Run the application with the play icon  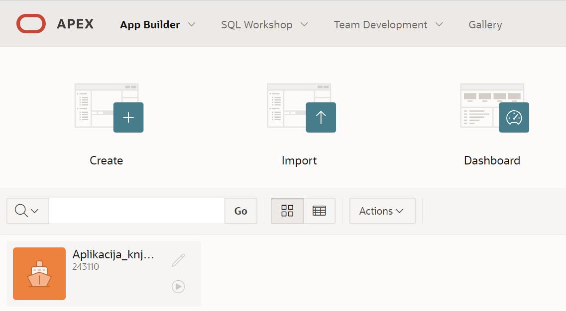(x=178, y=287)
